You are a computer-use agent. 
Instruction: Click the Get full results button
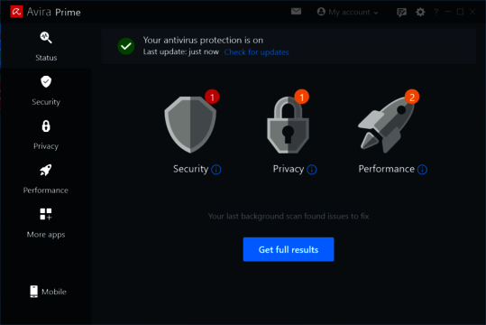(x=289, y=249)
